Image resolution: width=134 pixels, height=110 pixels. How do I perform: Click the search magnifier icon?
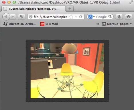coord(110,17)
